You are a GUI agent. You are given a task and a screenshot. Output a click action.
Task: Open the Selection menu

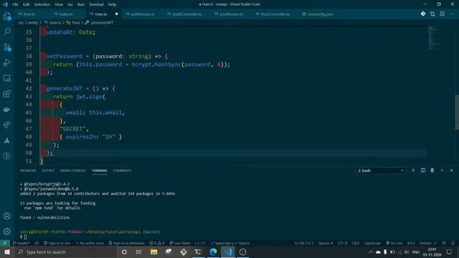tap(42, 4)
